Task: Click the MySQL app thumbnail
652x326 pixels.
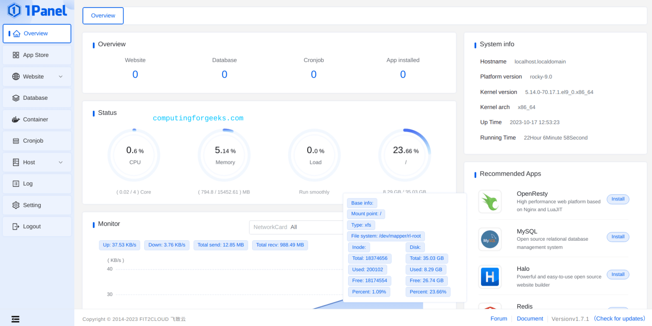Action: (490, 239)
